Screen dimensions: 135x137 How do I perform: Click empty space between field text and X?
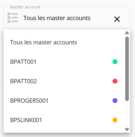pos(102,18)
